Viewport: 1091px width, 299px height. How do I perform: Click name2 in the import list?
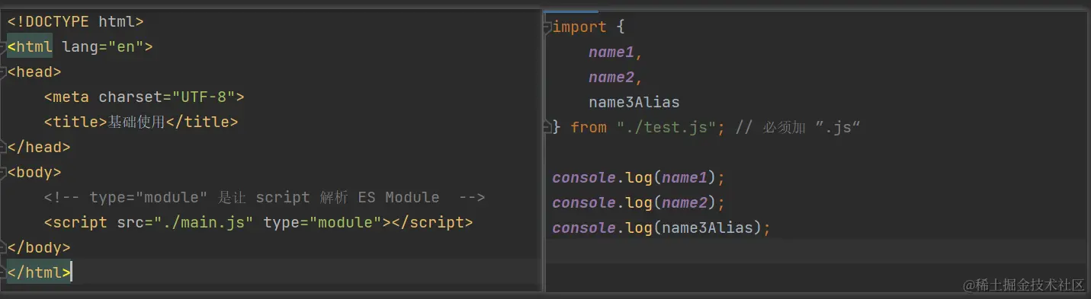click(x=611, y=78)
